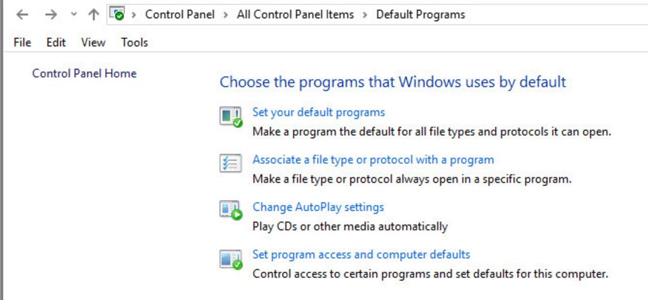Screen dimensions: 648x300
Task: Click the Forward arrow navigation button
Action: click(51, 15)
